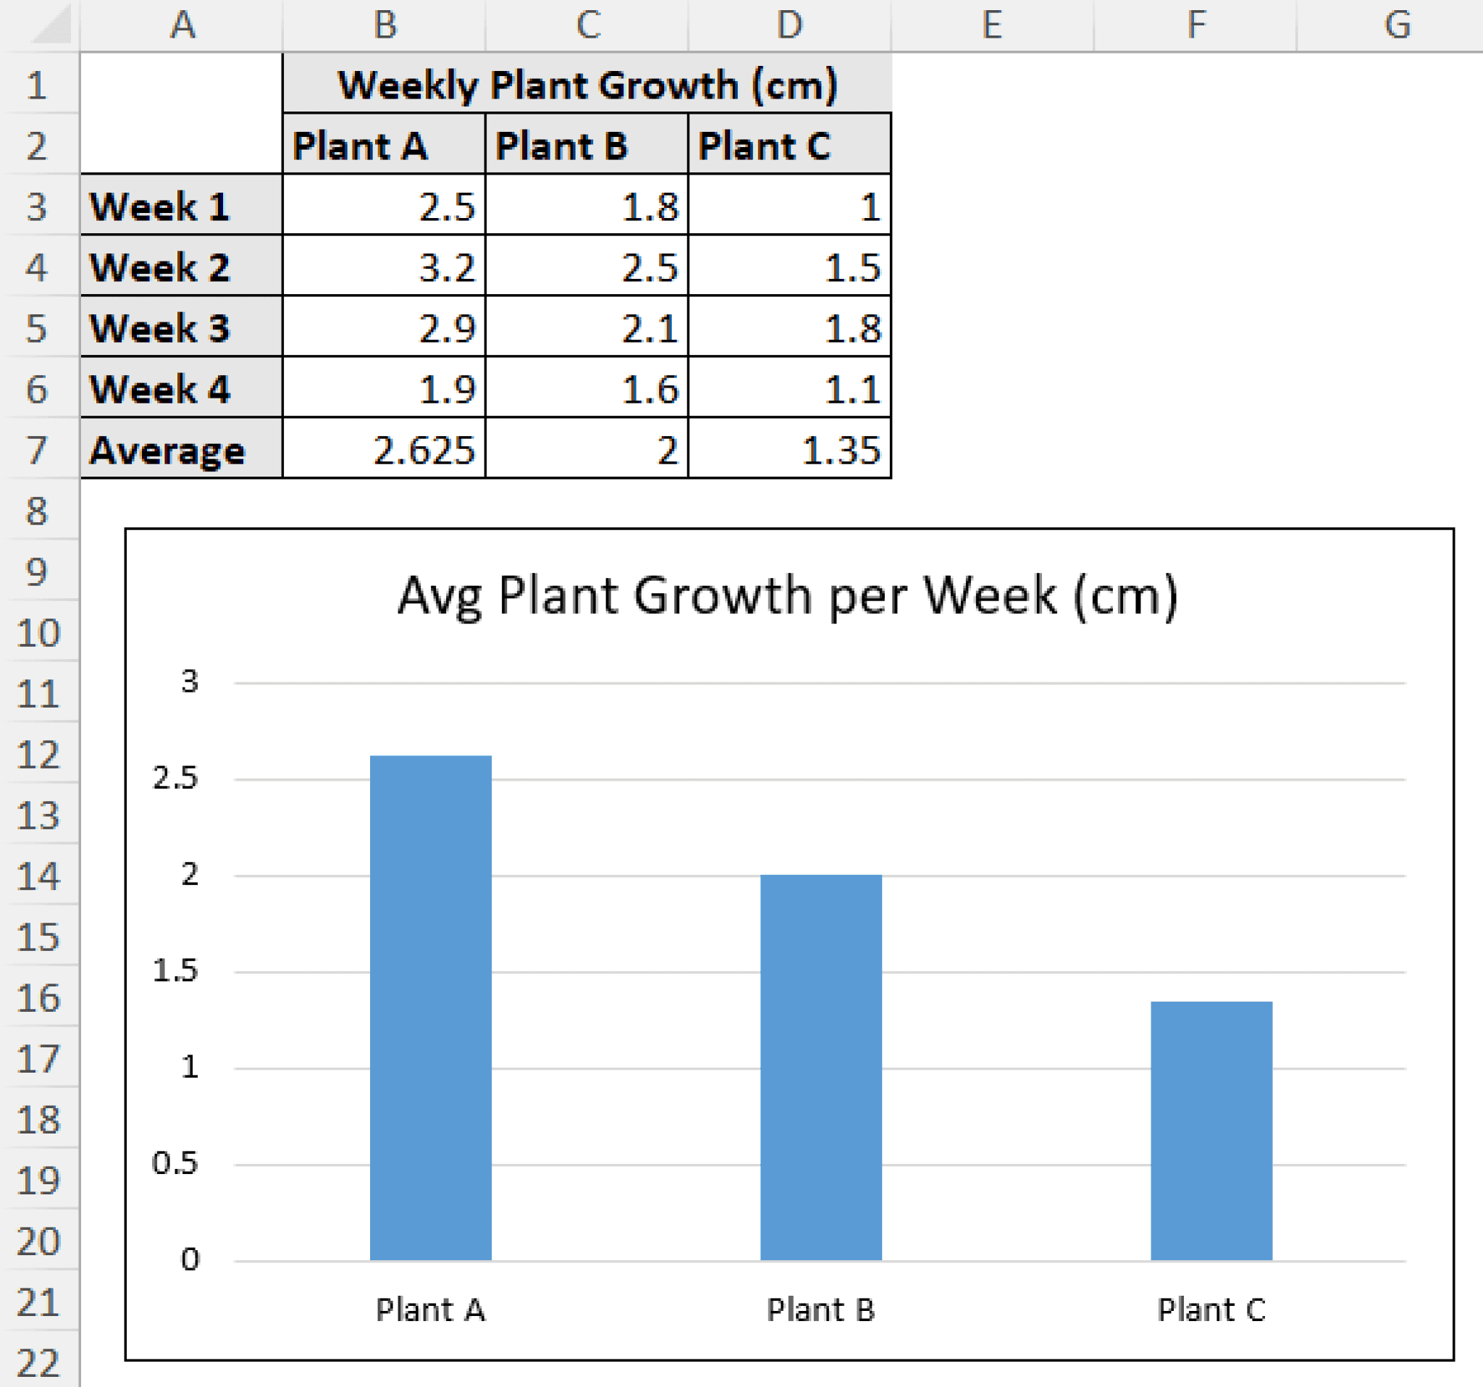Click the chart title Avg Plant Growth per Week

click(x=787, y=593)
